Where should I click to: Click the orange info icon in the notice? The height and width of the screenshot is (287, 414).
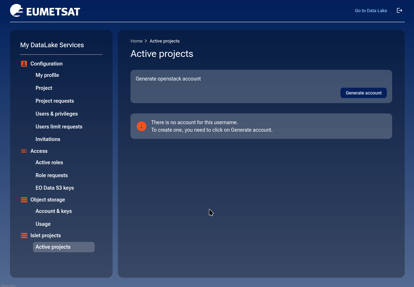142,126
